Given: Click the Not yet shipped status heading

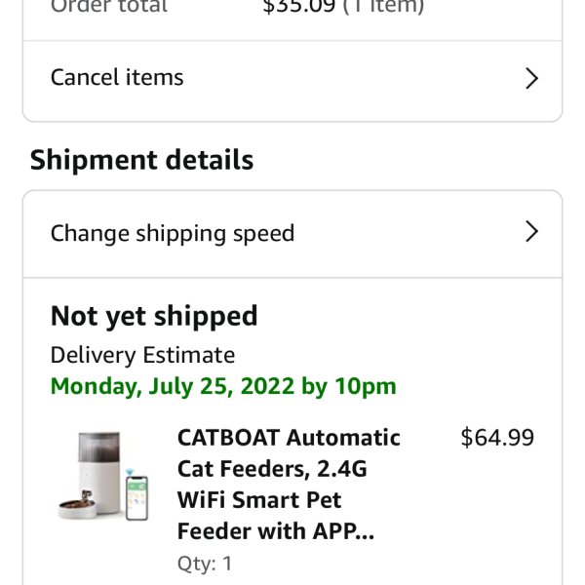Looking at the screenshot, I should (x=154, y=316).
